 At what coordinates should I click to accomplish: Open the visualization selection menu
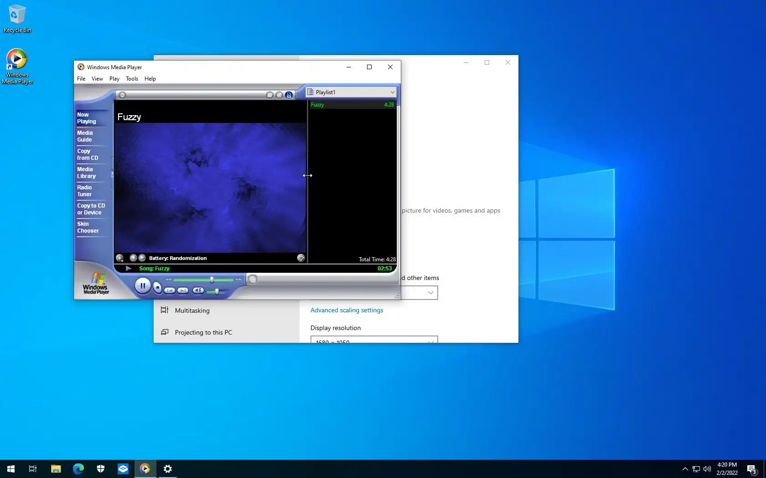[x=120, y=258]
